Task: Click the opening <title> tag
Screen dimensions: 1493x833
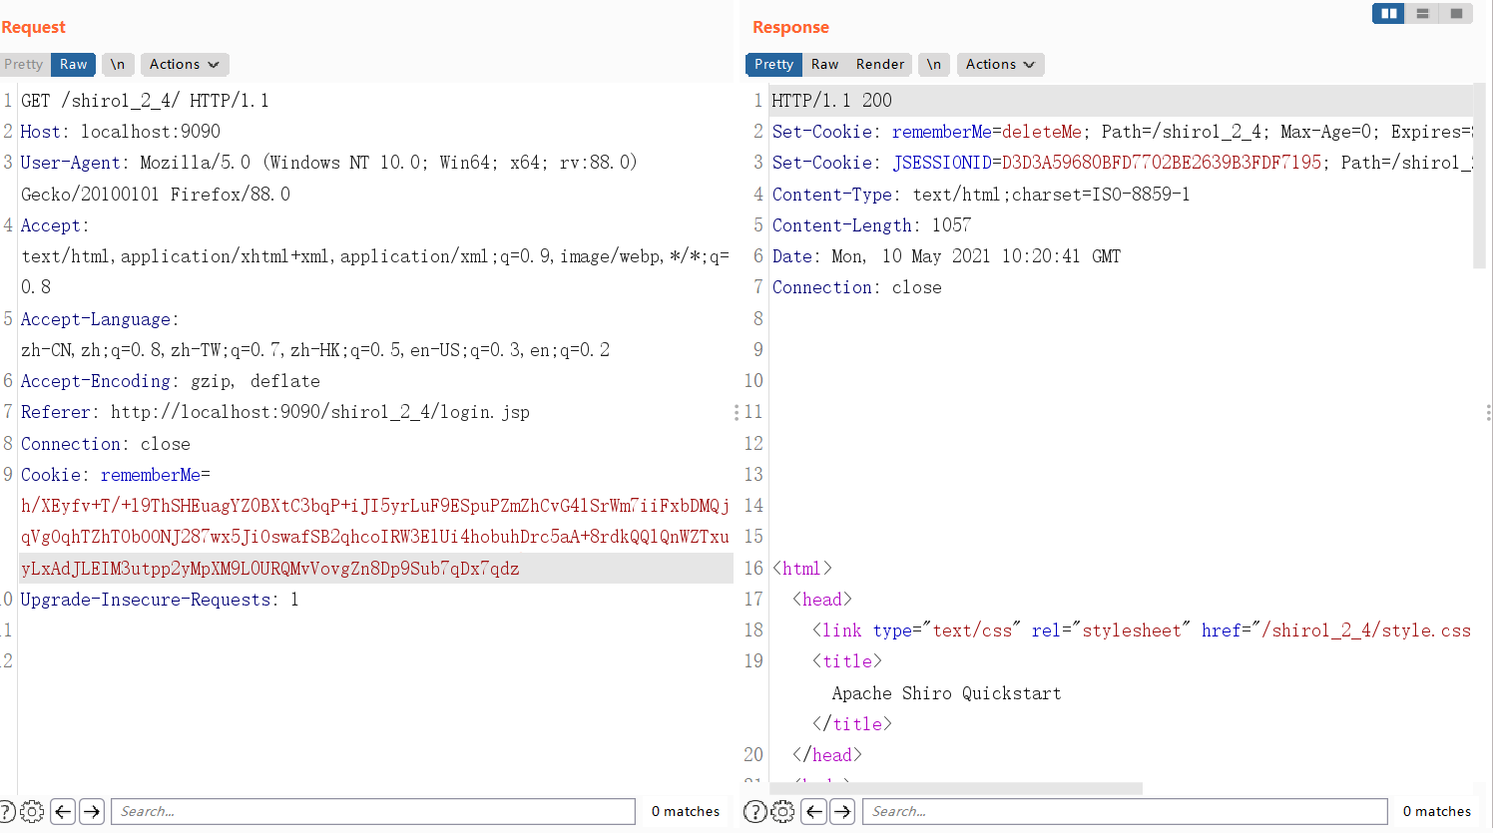Action: click(847, 661)
